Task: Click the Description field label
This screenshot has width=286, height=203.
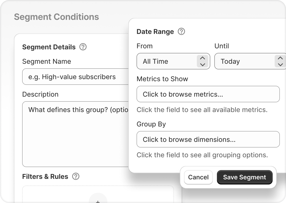Action: coord(40,94)
